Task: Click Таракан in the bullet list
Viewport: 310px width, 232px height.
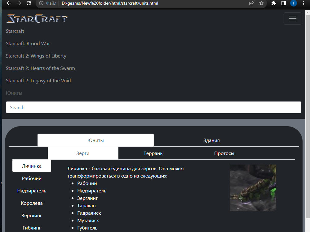Action: pos(86,206)
